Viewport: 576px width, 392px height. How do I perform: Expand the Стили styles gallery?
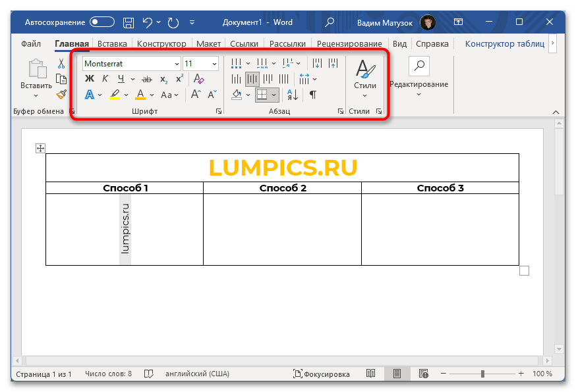click(365, 95)
